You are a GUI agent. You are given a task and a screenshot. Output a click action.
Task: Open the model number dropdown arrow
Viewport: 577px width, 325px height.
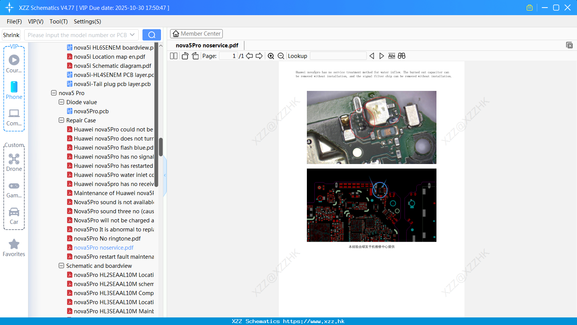pos(132,35)
